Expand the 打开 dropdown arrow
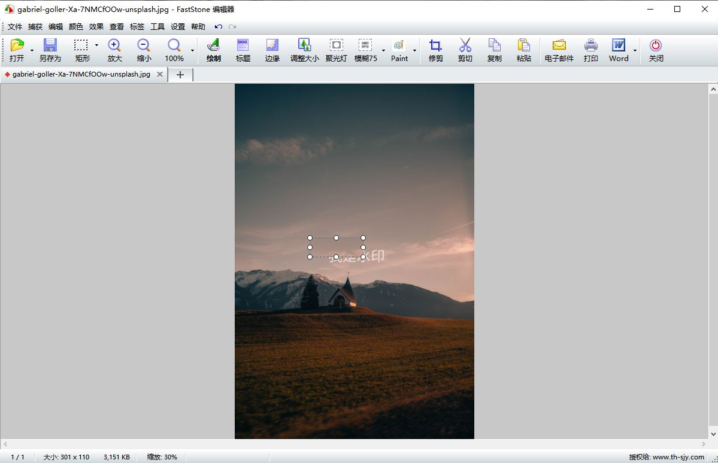This screenshot has width=718, height=463. click(x=32, y=51)
